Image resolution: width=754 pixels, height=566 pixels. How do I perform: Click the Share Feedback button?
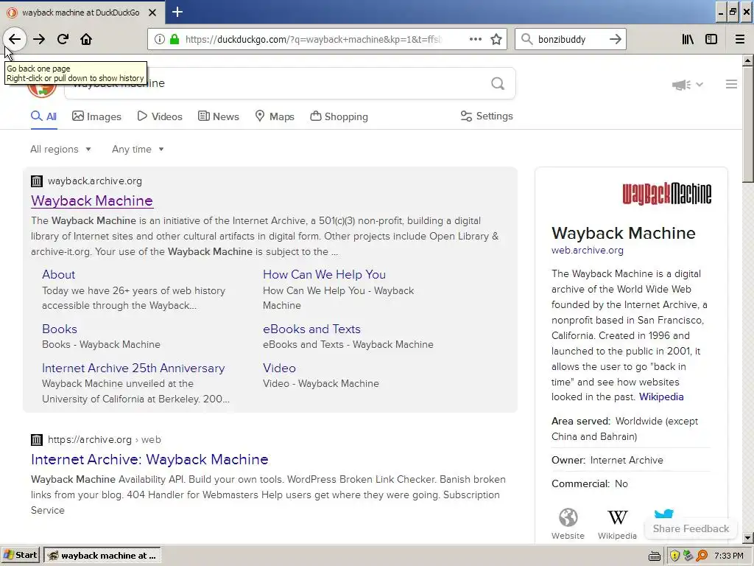click(691, 528)
